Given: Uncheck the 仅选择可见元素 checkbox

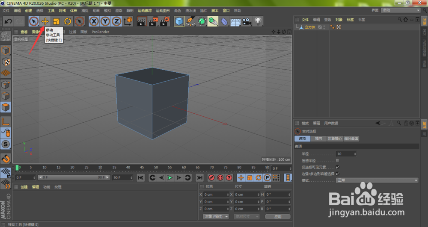Looking at the screenshot, I should click(x=338, y=167).
